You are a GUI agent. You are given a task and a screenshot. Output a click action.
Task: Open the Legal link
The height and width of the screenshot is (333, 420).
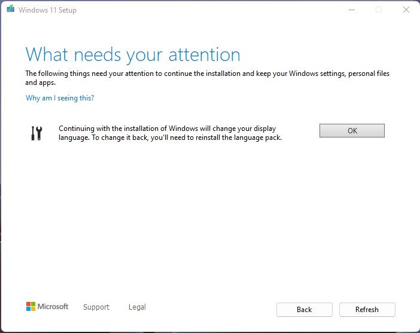tap(137, 307)
